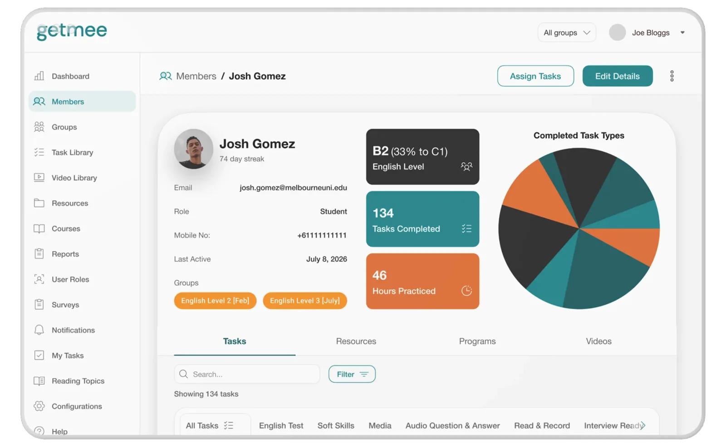The image size is (726, 447).
Task: Open the All groups dropdown
Action: pos(567,32)
